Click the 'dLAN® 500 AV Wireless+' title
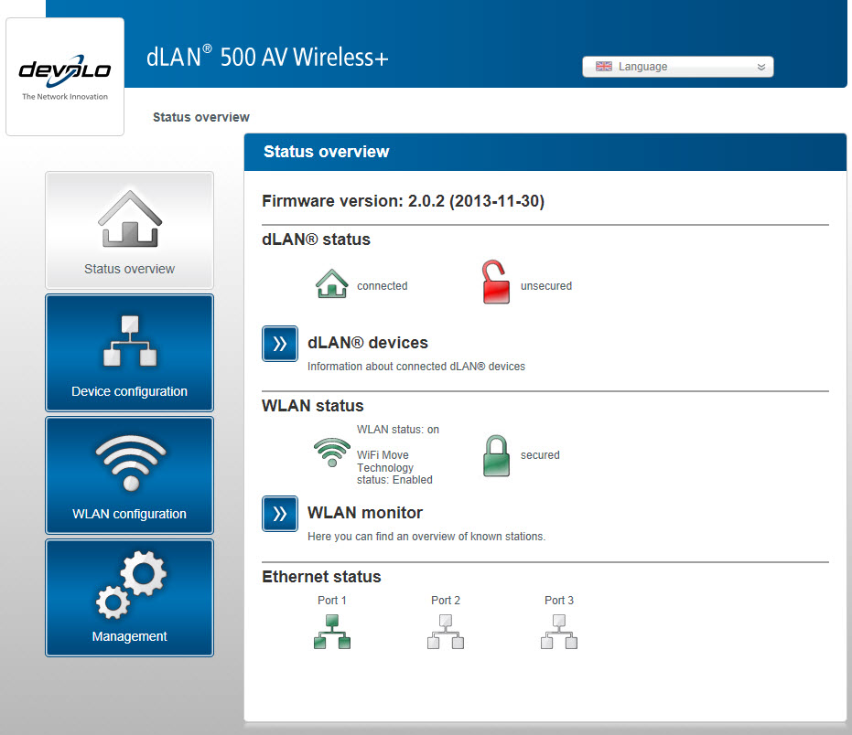The image size is (852, 735). point(267,57)
